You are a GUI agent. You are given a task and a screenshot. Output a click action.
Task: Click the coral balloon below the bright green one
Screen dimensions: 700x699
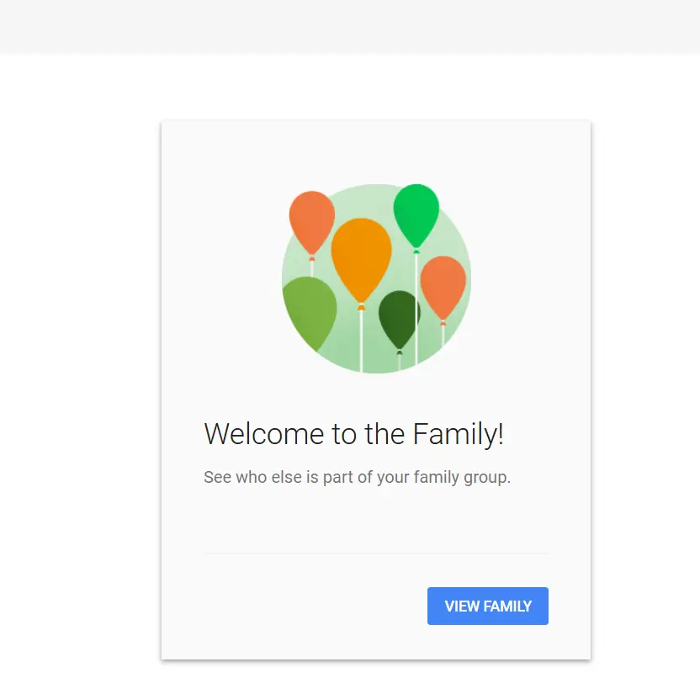point(443,287)
